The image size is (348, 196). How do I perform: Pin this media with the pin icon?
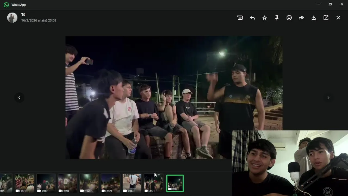[x=277, y=18]
